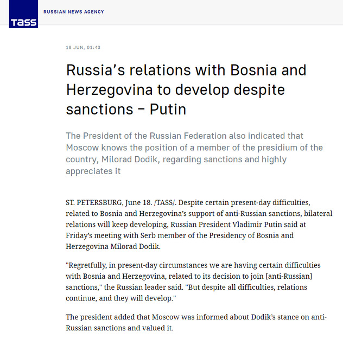The height and width of the screenshot is (345, 343).
Task: Click the TASS logo in the header
Action: (x=23, y=14)
